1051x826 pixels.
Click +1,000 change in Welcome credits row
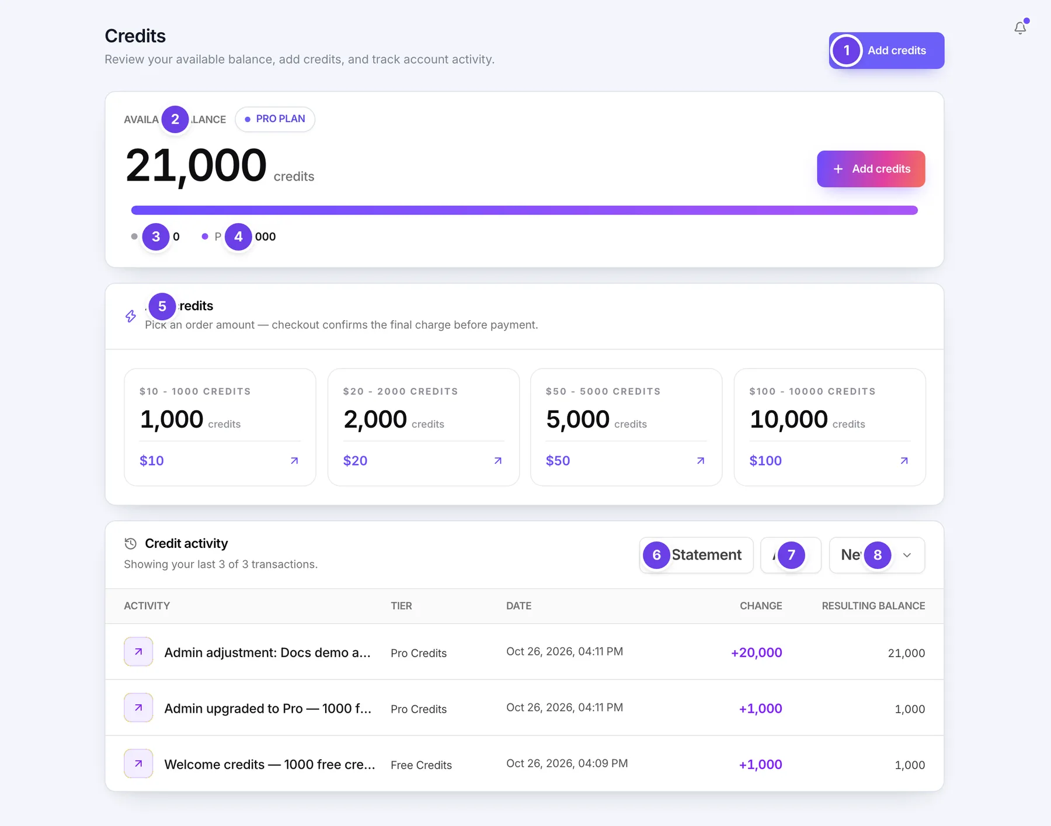(x=760, y=765)
